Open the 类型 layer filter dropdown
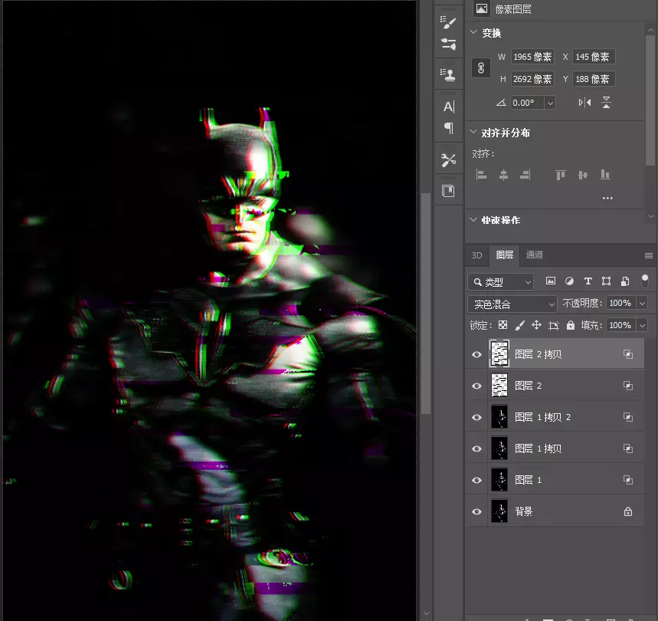 [x=500, y=282]
